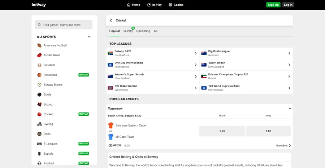Image resolution: width=325 pixels, height=168 pixels.
Task: Click the Aussie Rules ball icon
Action: (39, 55)
